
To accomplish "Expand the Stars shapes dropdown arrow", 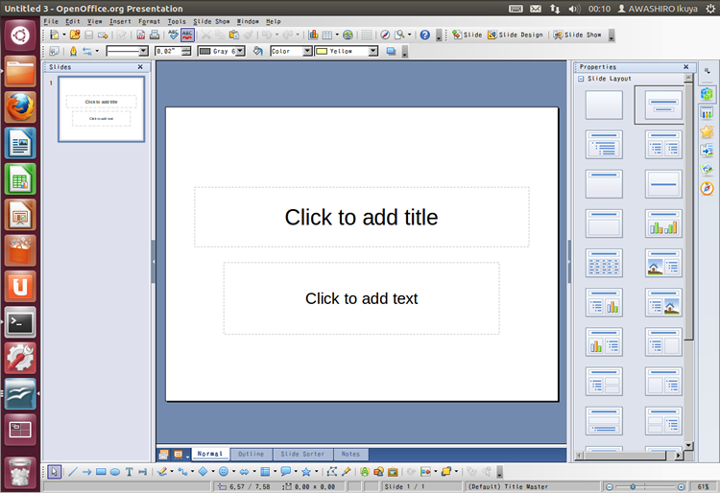I will (317, 472).
